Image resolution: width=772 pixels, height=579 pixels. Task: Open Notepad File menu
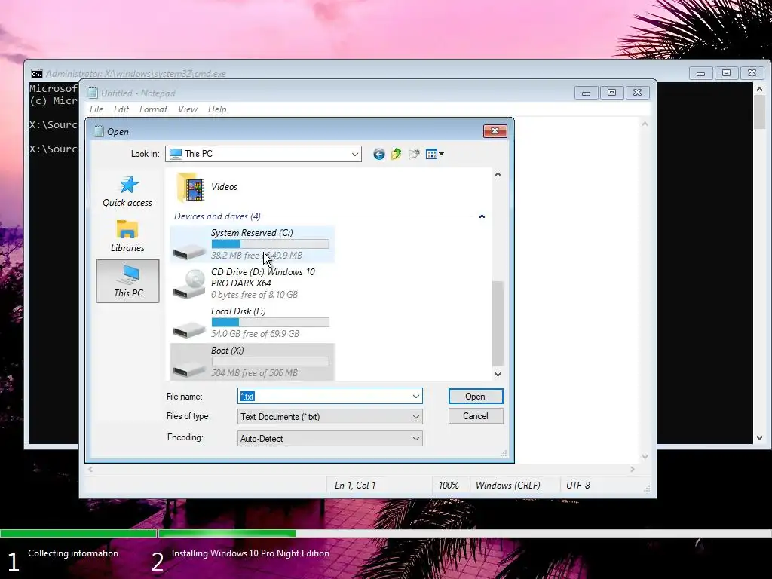pyautogui.click(x=96, y=109)
